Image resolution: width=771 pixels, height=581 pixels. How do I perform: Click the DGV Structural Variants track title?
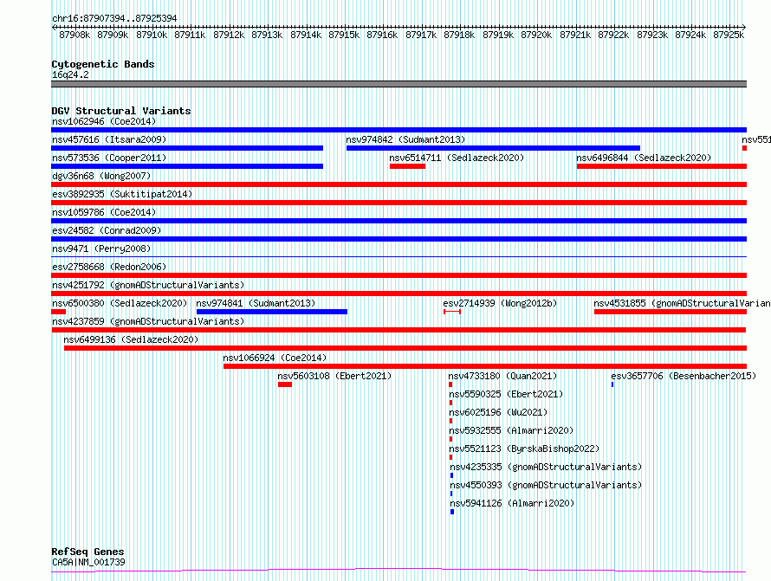(121, 111)
